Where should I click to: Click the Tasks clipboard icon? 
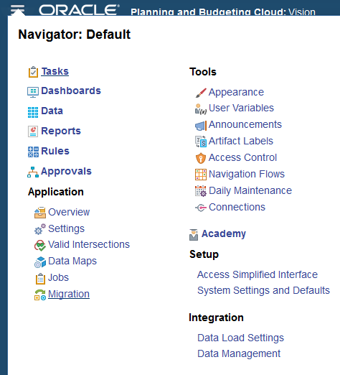point(33,72)
